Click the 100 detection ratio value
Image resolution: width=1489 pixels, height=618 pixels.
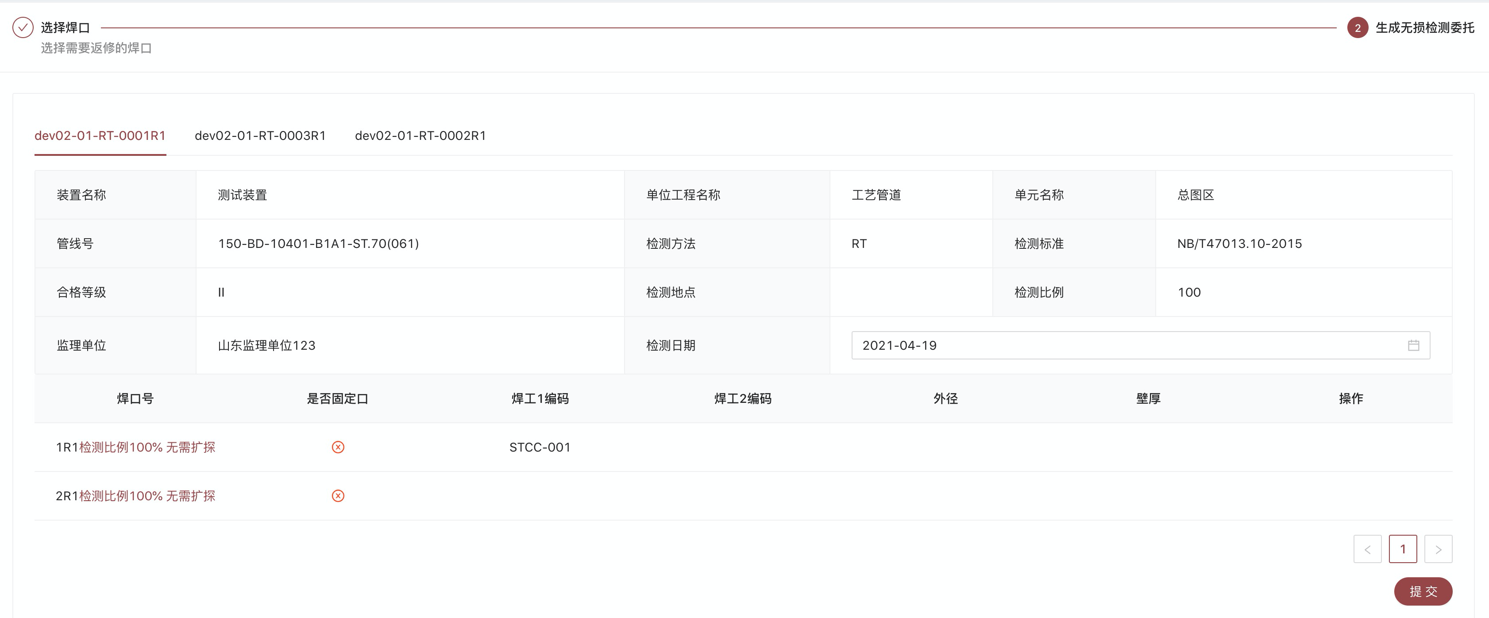[1189, 292]
